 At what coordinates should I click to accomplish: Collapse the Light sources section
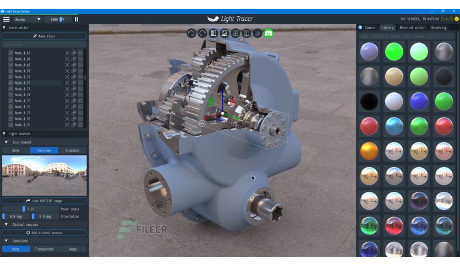click(4, 134)
